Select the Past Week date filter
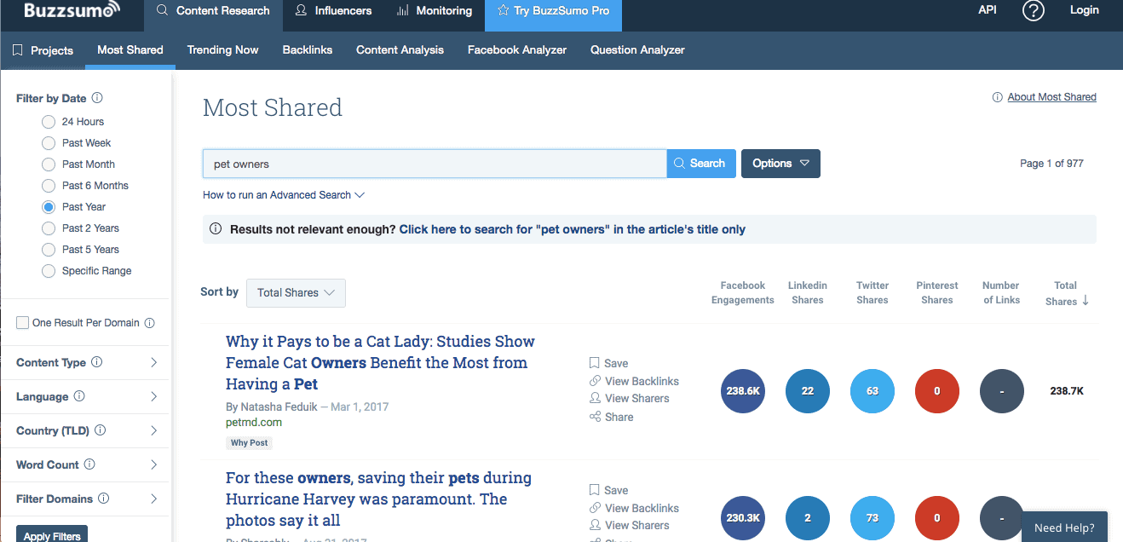This screenshot has width=1123, height=542. [x=49, y=143]
